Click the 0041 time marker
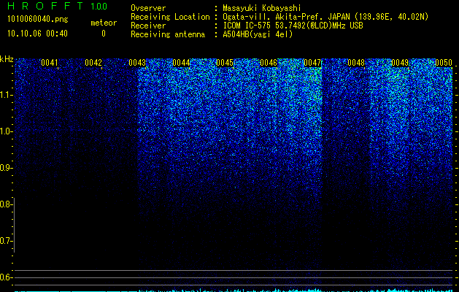 tap(50, 63)
